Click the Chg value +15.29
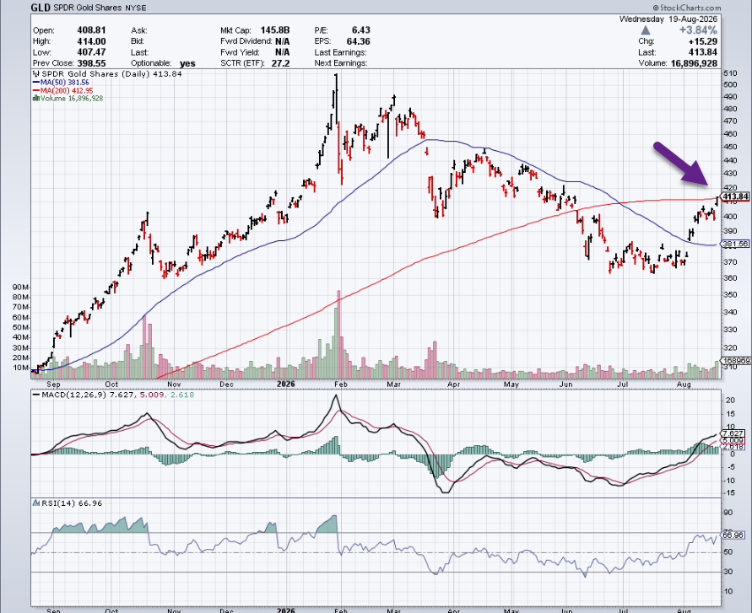 click(x=704, y=41)
